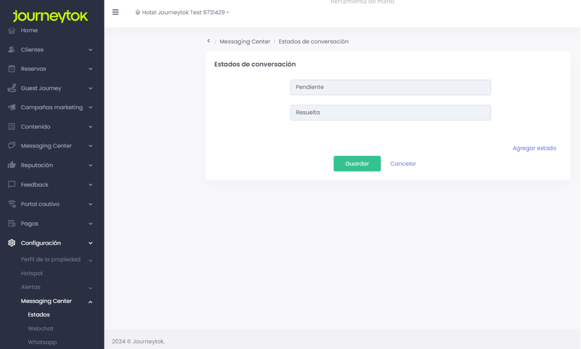Open the Webchat settings item
This screenshot has width=581, height=349.
click(40, 329)
